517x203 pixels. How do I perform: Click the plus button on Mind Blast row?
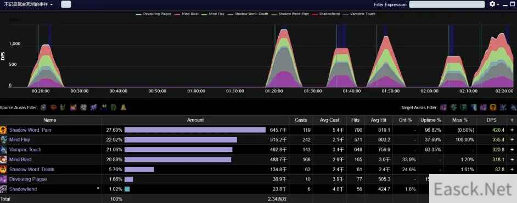point(512,160)
